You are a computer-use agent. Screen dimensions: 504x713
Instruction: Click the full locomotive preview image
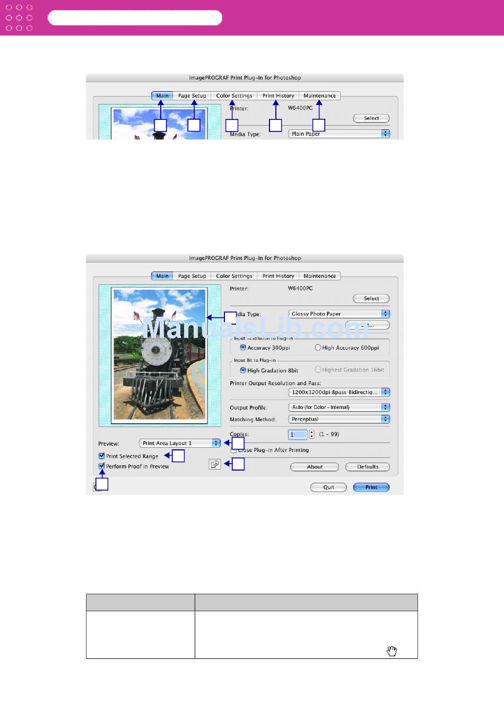pyautogui.click(x=160, y=354)
